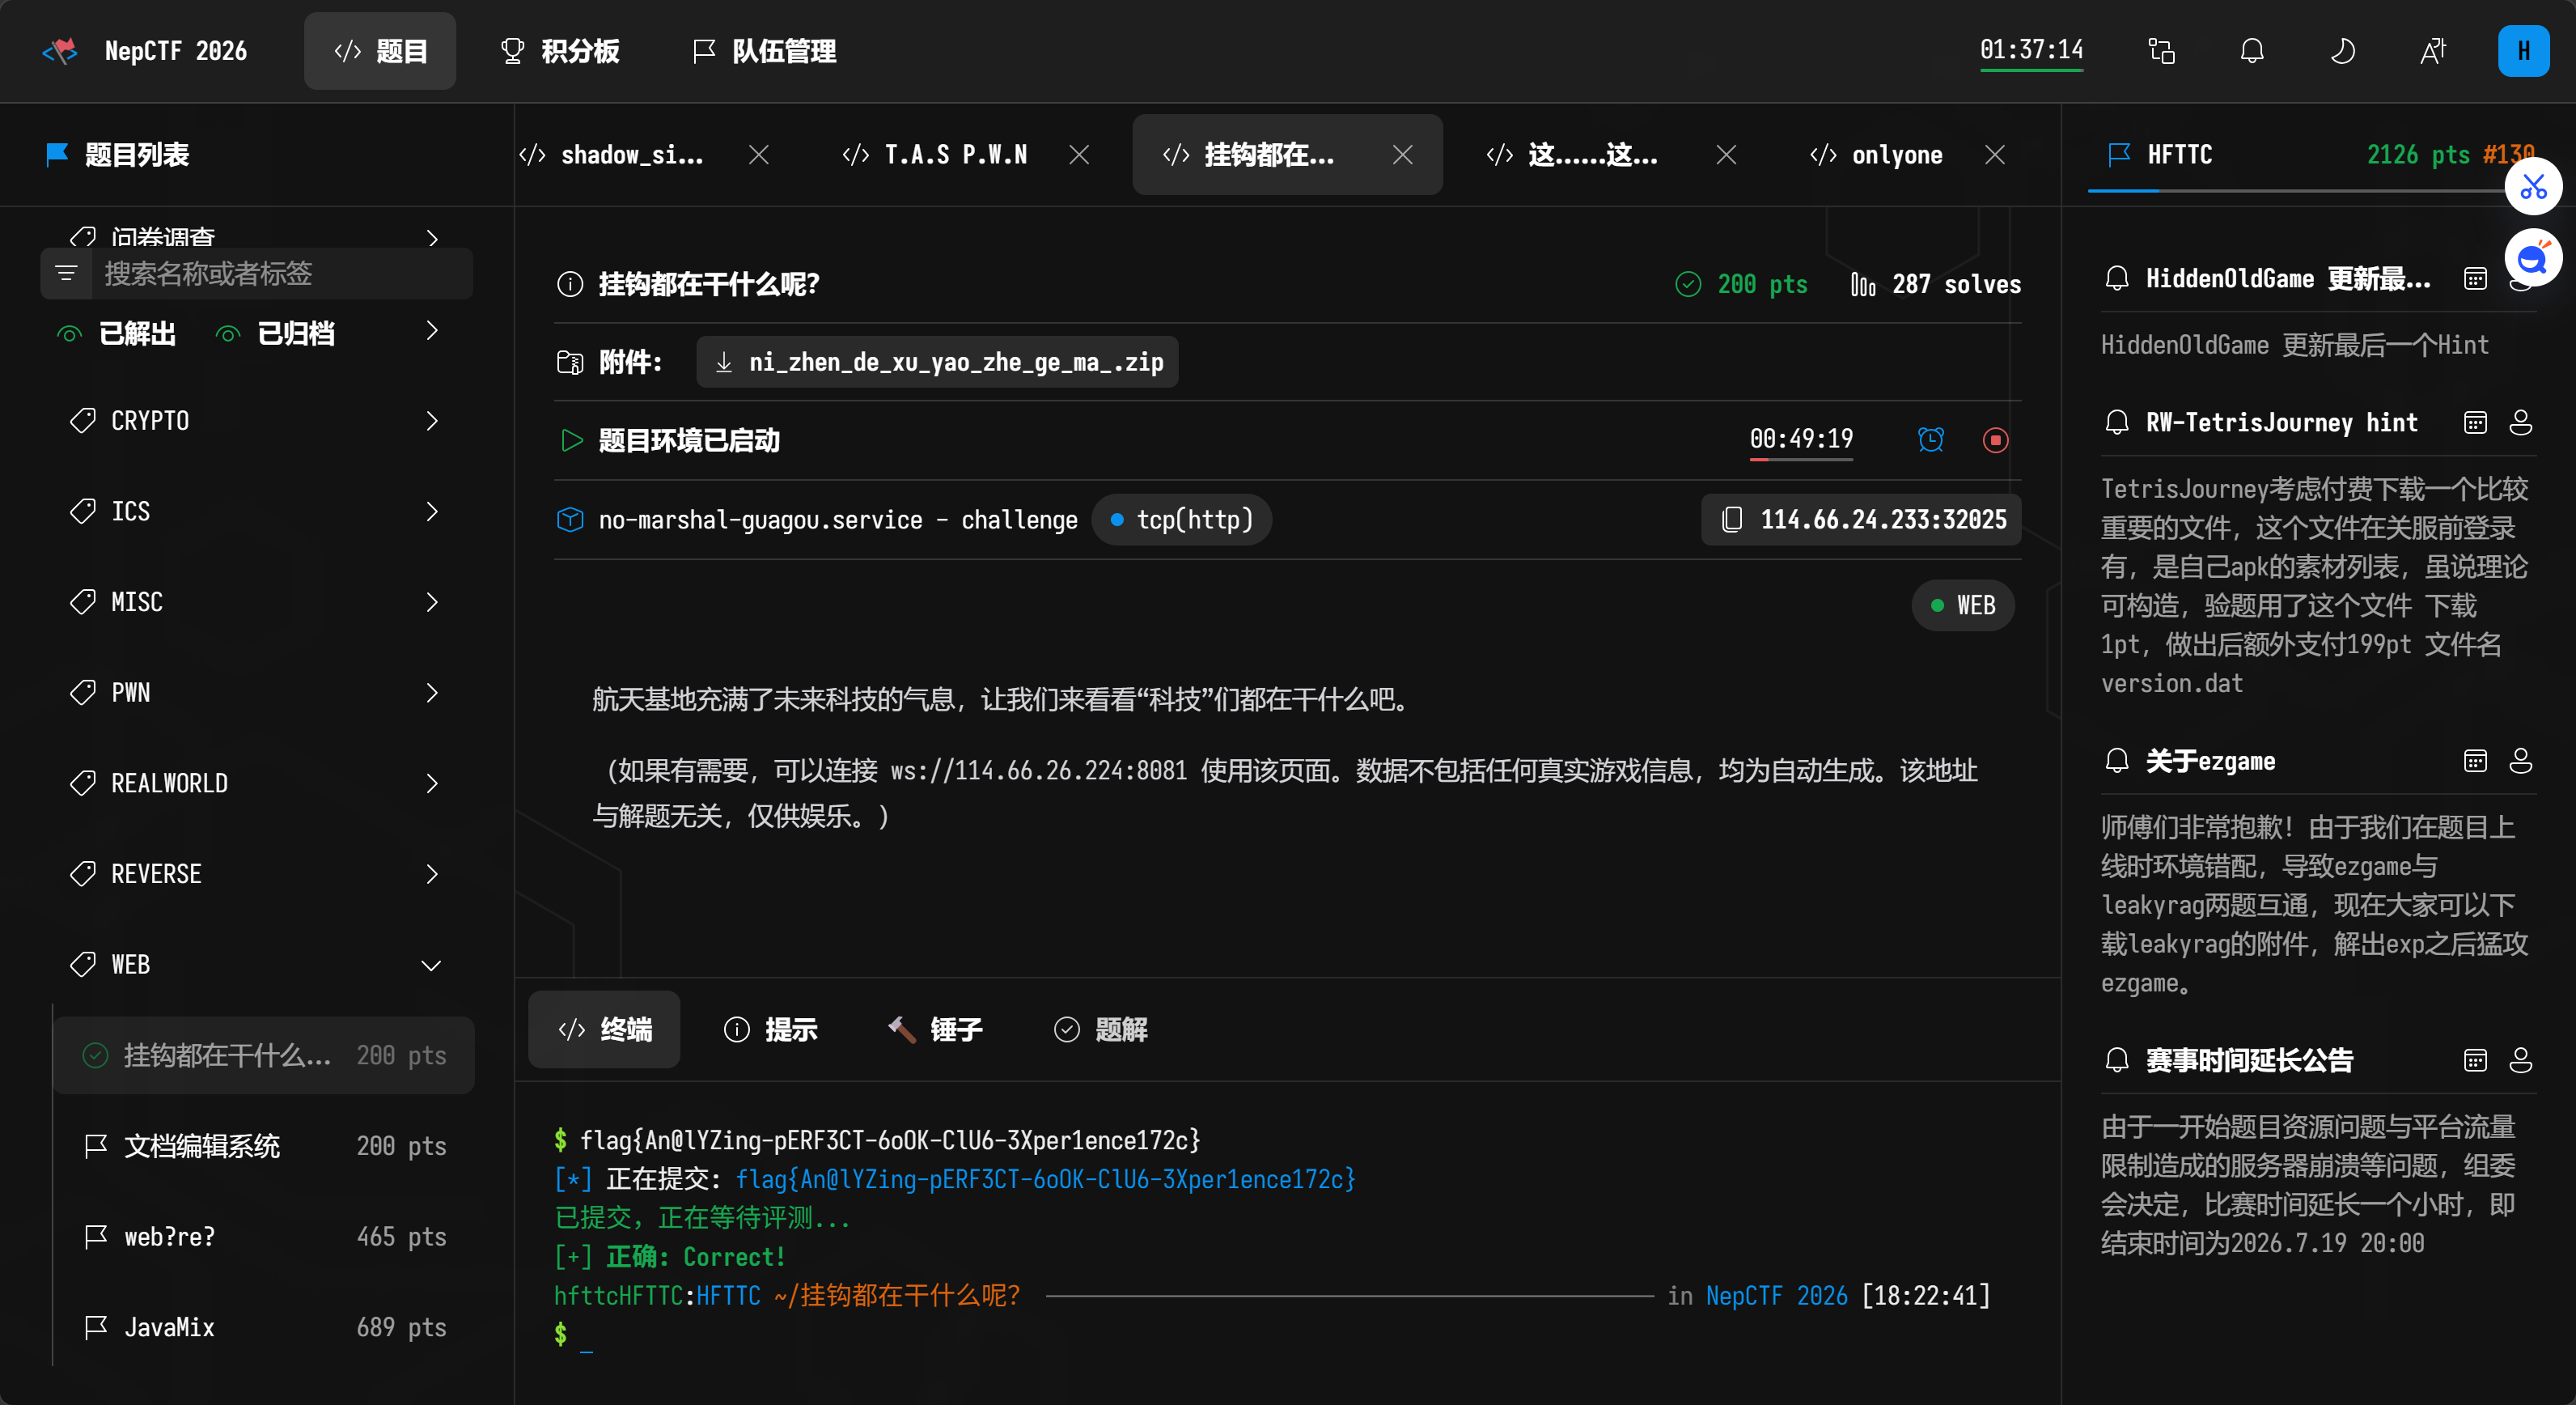
Task: Click author icon on RW-TetrisJourney hint
Action: tap(2521, 423)
